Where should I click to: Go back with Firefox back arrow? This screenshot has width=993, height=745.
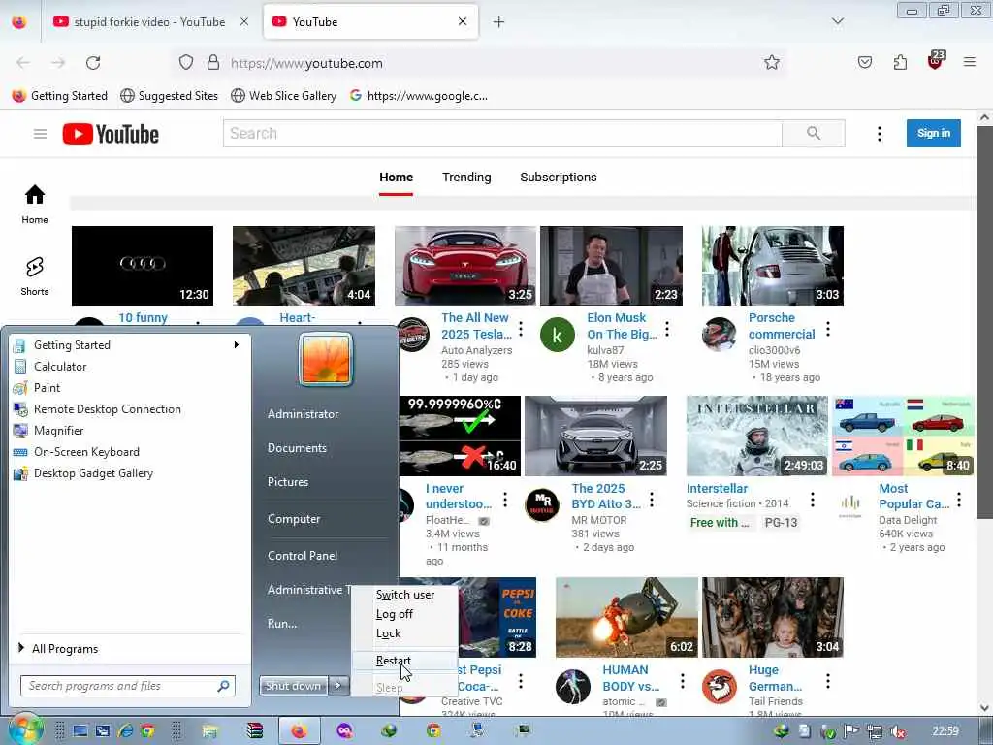[x=23, y=63]
